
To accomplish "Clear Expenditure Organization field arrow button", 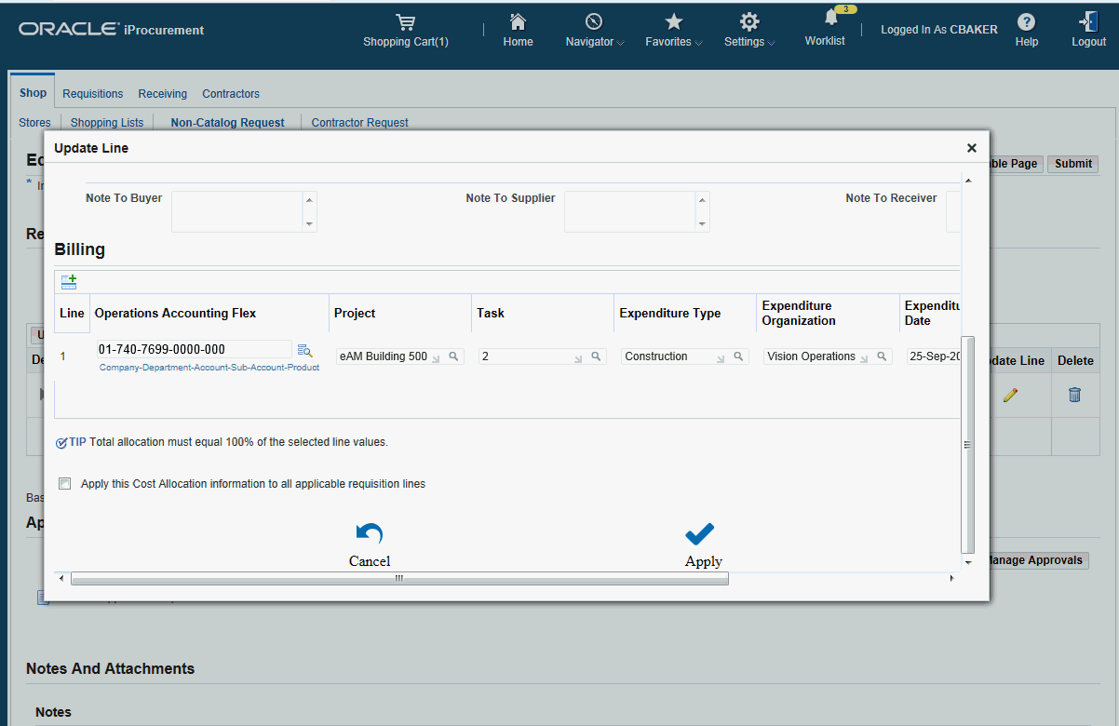I will click(863, 357).
